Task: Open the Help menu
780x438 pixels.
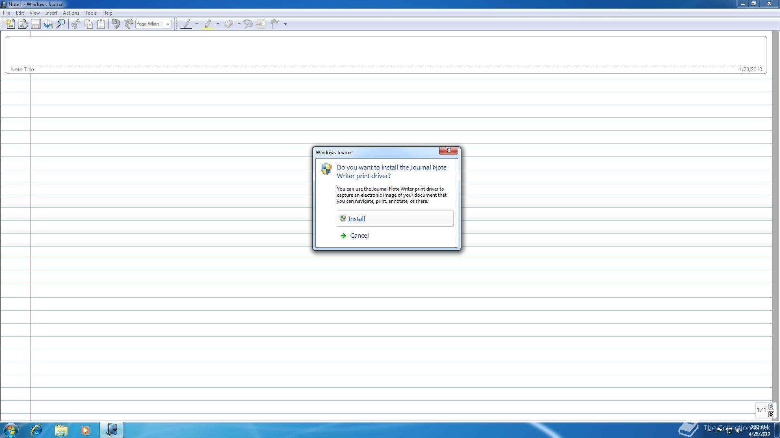Action: pos(107,13)
